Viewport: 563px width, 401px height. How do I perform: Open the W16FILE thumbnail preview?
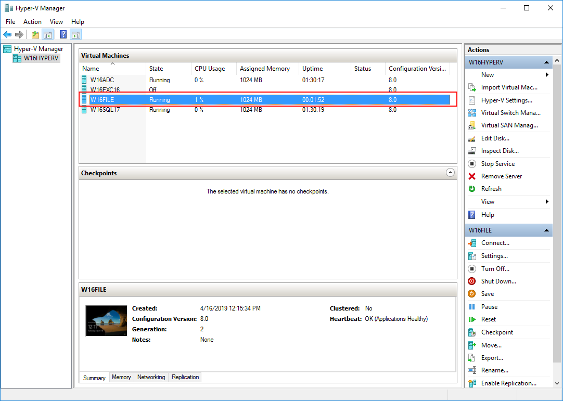tap(106, 320)
